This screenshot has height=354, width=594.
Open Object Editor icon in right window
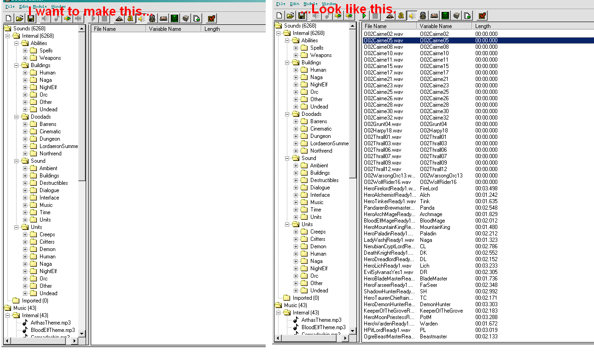pyautogui.click(x=423, y=16)
